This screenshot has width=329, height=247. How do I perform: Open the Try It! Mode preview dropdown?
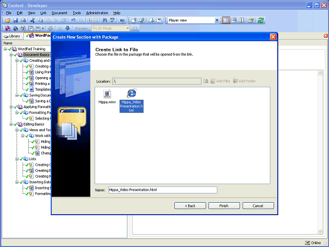[127, 28]
